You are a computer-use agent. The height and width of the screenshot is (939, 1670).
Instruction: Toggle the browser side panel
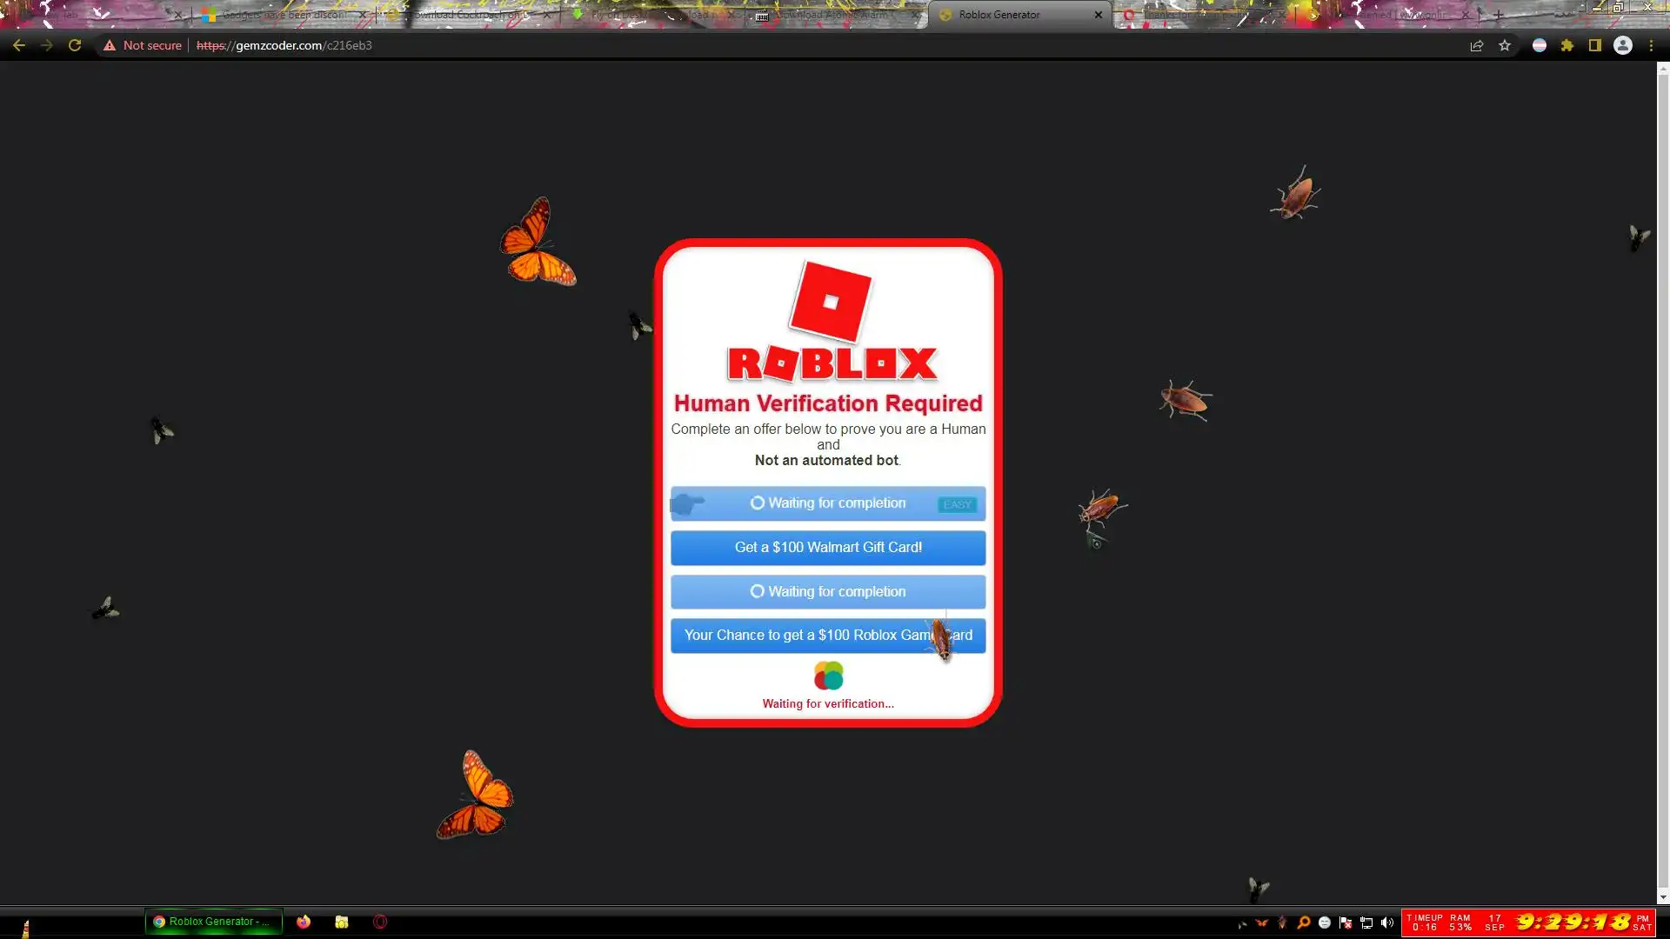click(x=1594, y=45)
